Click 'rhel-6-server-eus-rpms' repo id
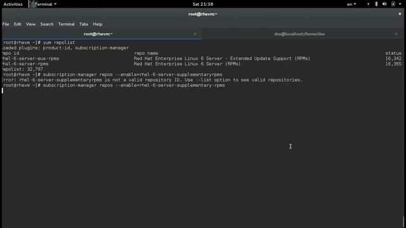This screenshot has height=228, width=406. point(30,58)
